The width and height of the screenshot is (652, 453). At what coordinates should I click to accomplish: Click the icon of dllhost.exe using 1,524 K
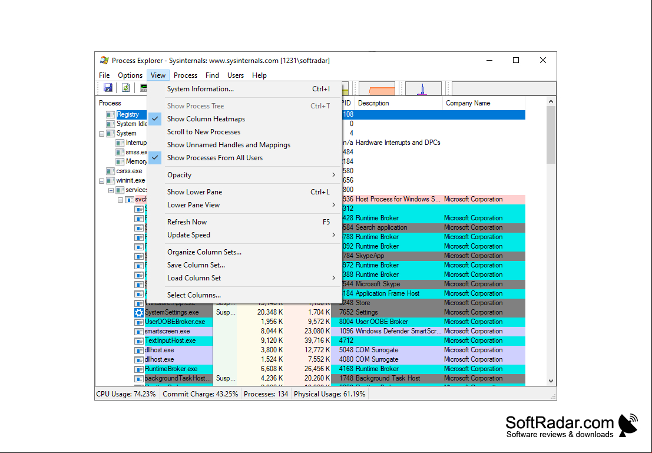pos(139,360)
